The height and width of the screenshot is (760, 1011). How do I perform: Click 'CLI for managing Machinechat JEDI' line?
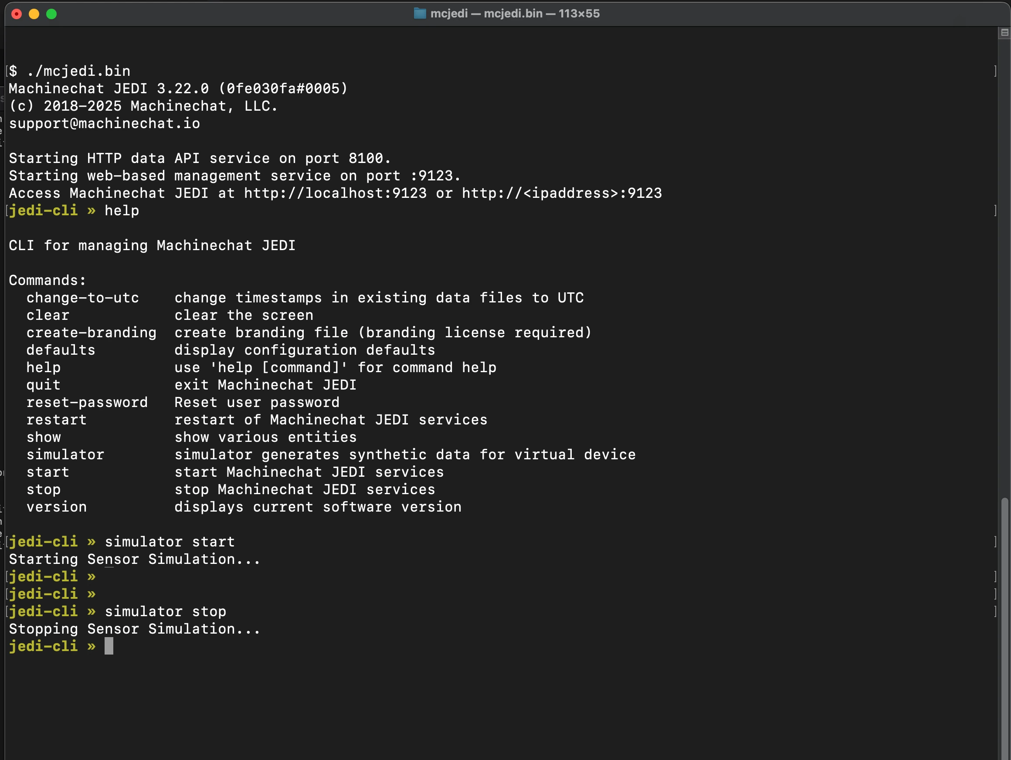152,245
